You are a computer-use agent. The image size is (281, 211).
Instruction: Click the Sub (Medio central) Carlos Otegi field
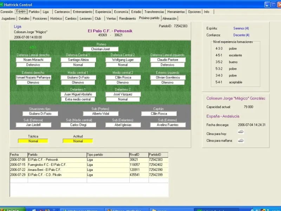(x=78, y=125)
